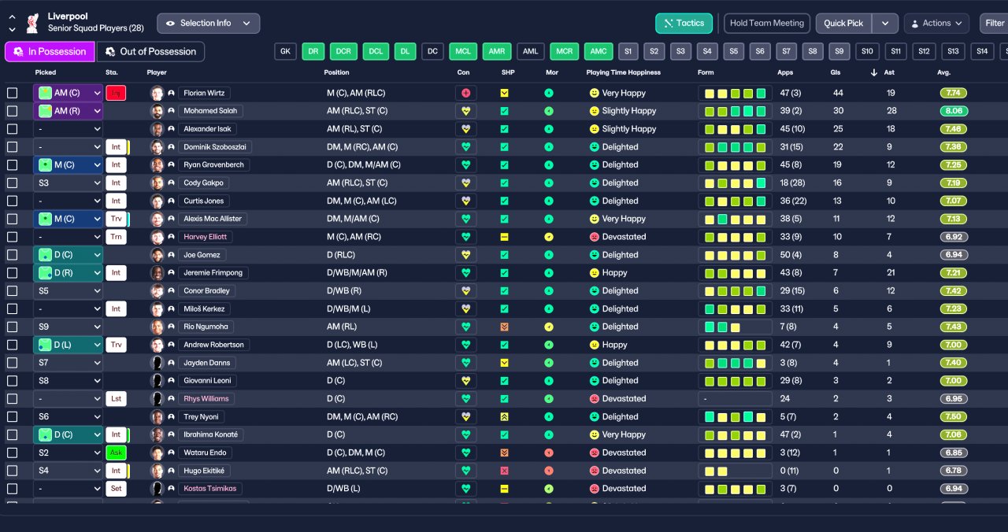Screen dimensions: 1008x532
Task: Click Hugo Ekitiké's orange morale icon
Action: pos(549,471)
